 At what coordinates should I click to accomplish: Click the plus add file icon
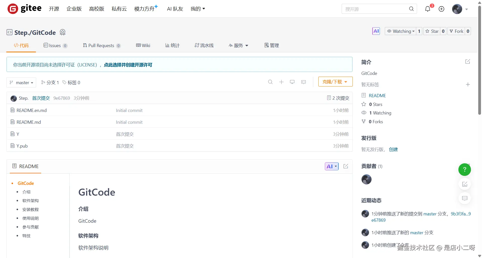[x=281, y=82]
